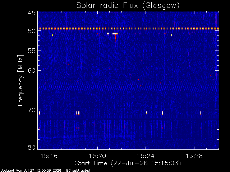Viewport: 230px width, 172px height.
Task: Click the 15:24 time axis label
Action: tap(146, 156)
